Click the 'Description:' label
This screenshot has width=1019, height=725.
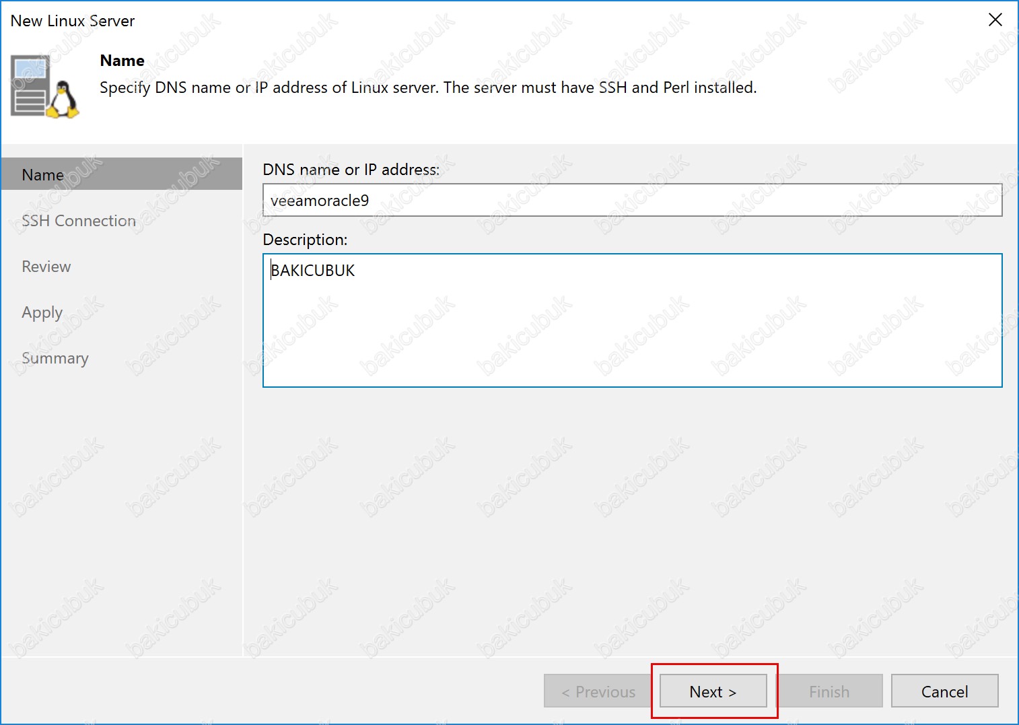click(x=305, y=240)
